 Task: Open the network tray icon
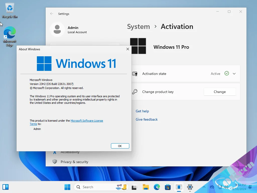tap(220, 187)
